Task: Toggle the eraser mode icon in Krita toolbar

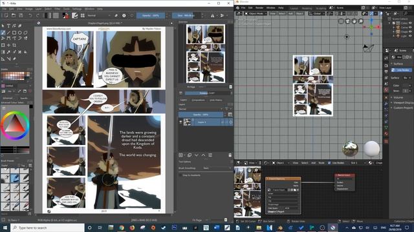Action: (x=116, y=15)
